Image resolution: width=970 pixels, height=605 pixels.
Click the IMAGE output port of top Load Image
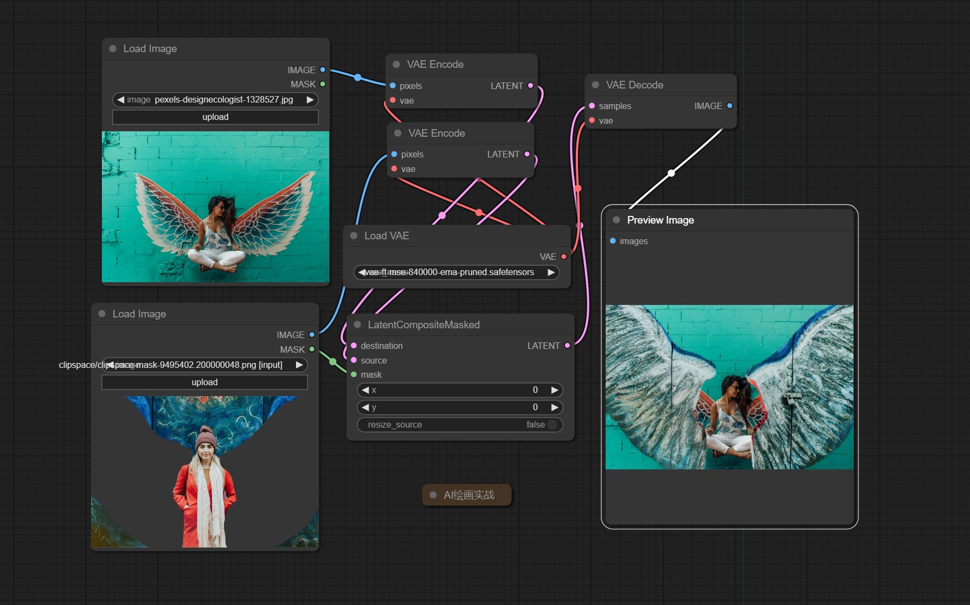(x=323, y=70)
